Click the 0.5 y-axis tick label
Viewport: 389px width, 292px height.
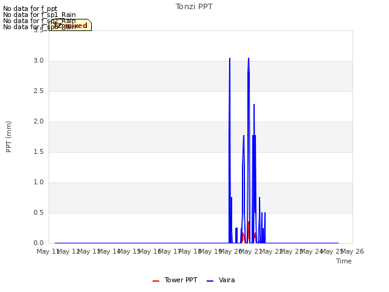(39, 213)
